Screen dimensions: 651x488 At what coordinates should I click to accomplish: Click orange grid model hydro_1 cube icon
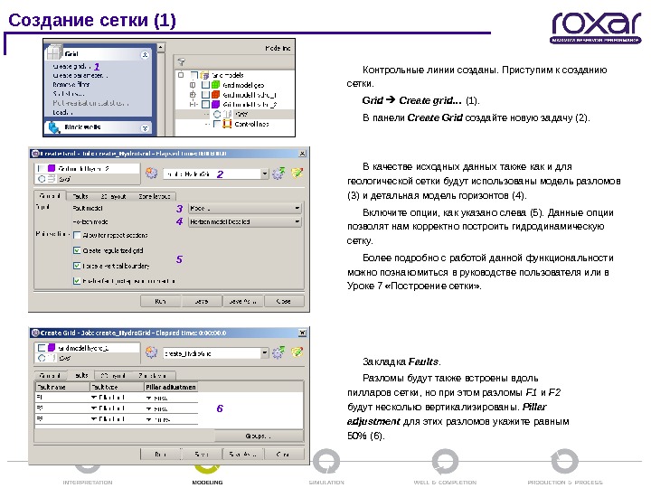coord(215,95)
